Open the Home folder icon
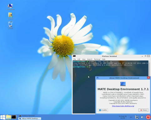151x120 pixels. 10,16
